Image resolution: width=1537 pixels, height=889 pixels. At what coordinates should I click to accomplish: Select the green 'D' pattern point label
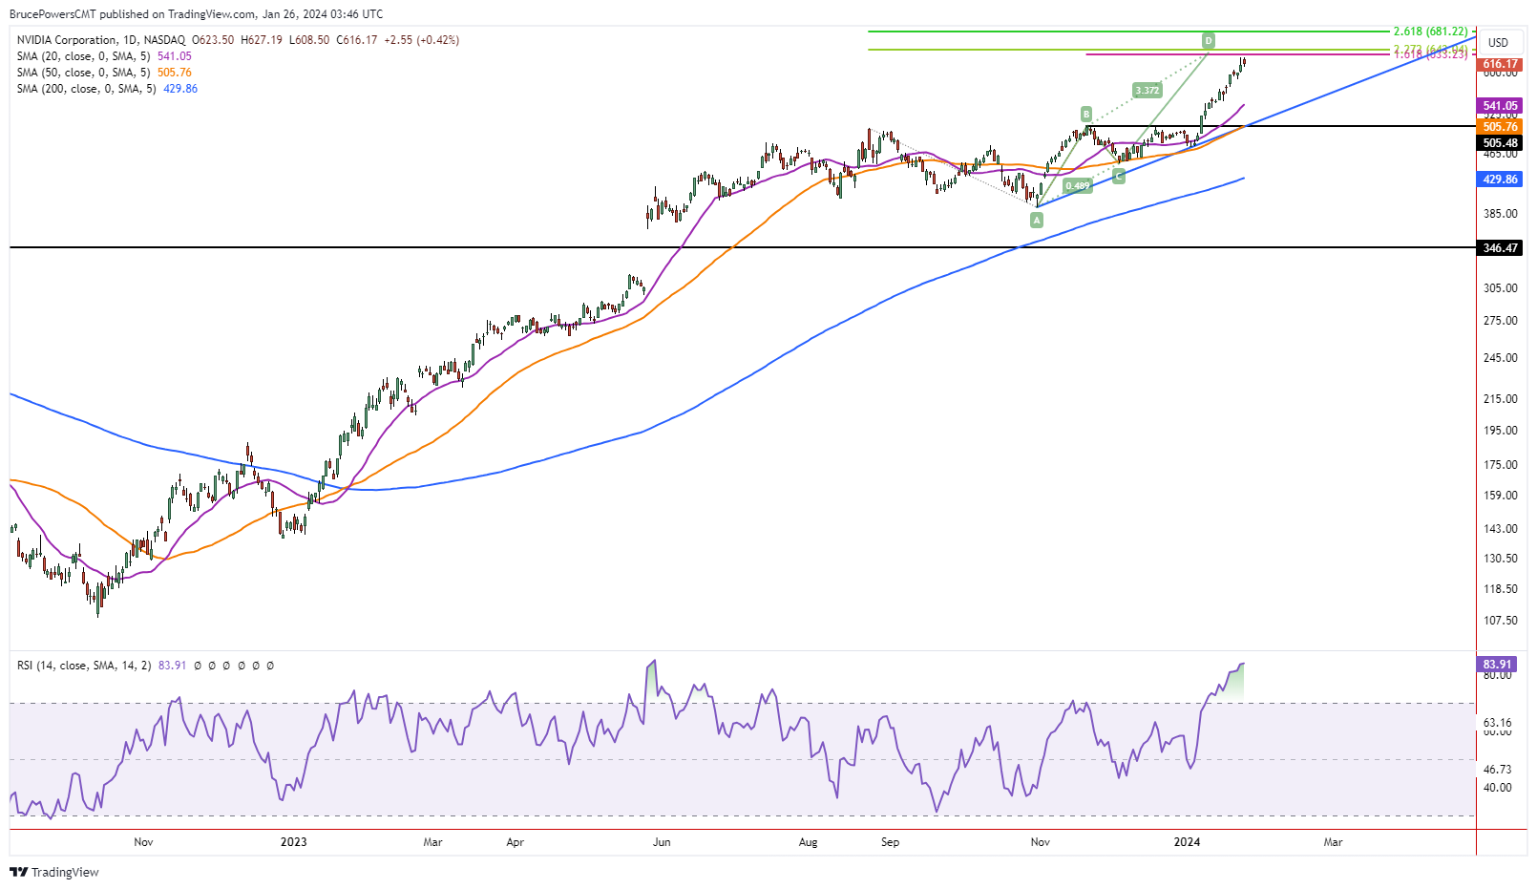(x=1209, y=40)
